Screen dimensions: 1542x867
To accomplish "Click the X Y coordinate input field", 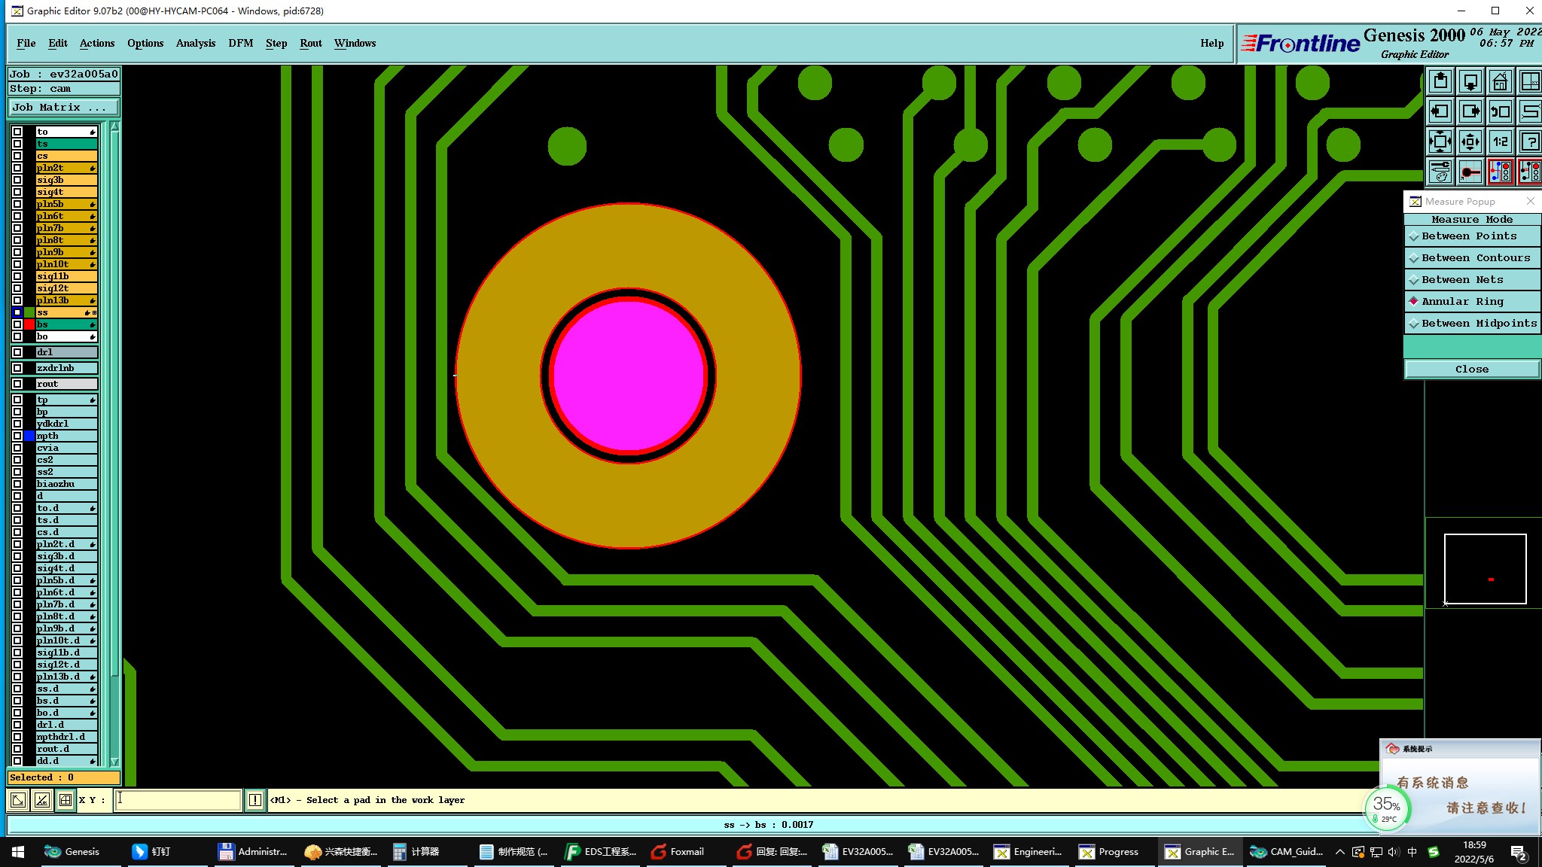I will click(x=178, y=800).
